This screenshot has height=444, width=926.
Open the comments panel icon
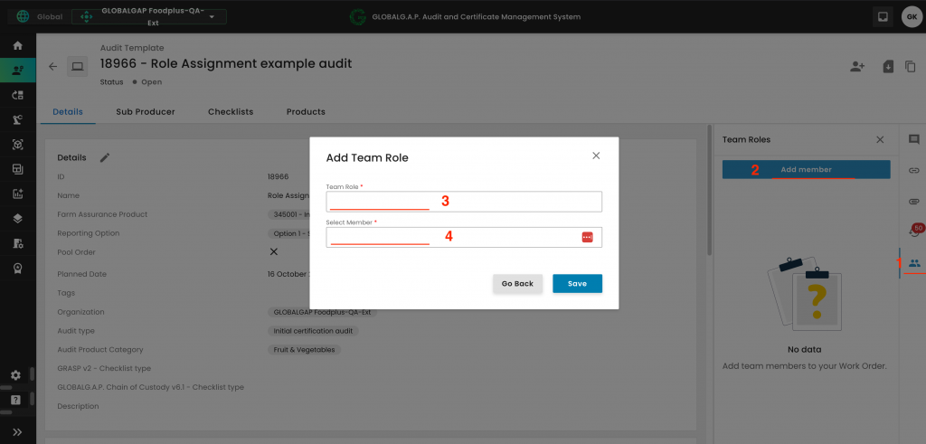[x=913, y=140]
